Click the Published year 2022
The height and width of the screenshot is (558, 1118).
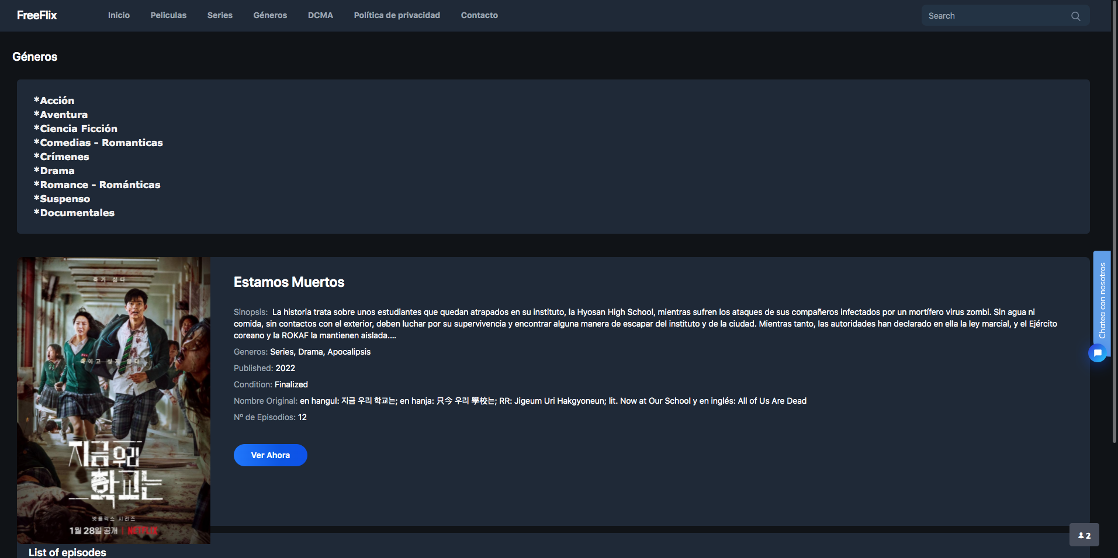click(x=285, y=368)
